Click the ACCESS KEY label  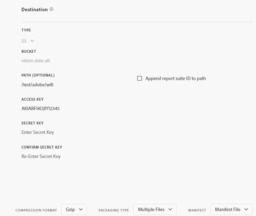pos(33,99)
